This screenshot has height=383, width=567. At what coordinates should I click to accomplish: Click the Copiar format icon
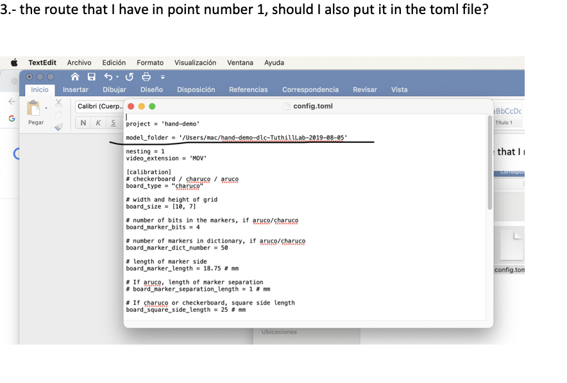[x=58, y=115]
